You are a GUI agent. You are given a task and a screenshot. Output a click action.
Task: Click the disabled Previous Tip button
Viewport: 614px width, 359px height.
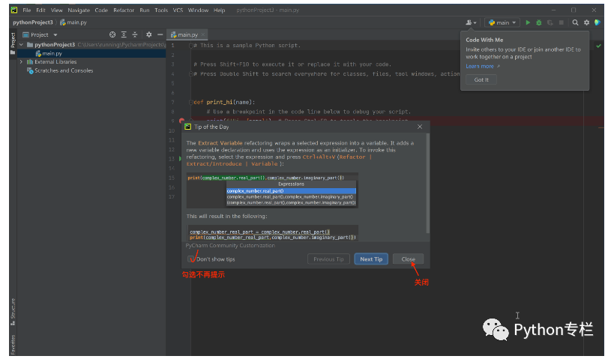pyautogui.click(x=328, y=259)
